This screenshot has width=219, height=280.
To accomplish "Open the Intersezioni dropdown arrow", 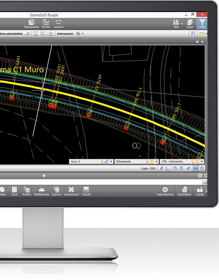I will point(83,33).
